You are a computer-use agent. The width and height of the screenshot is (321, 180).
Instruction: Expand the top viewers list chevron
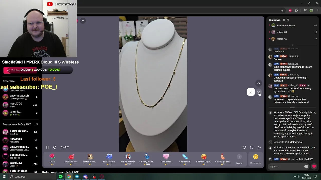click(x=292, y=45)
